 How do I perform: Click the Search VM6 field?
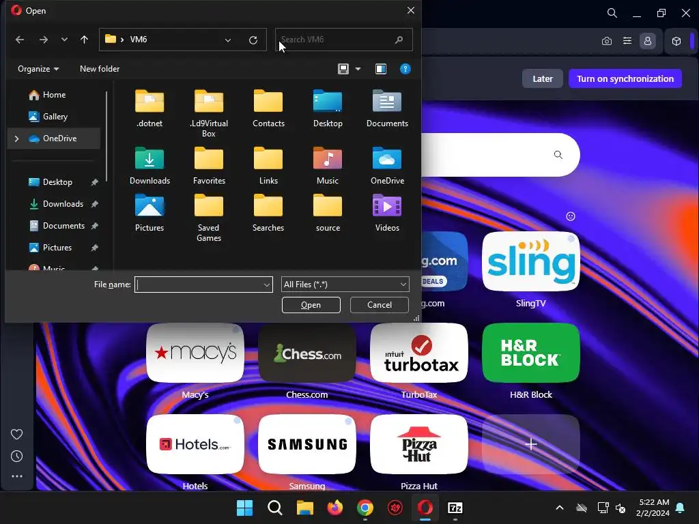[344, 40]
